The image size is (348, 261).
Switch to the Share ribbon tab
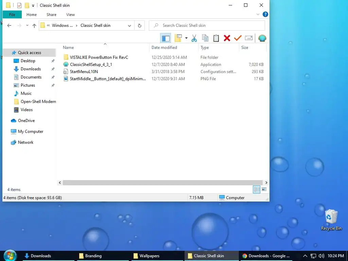tap(51, 15)
